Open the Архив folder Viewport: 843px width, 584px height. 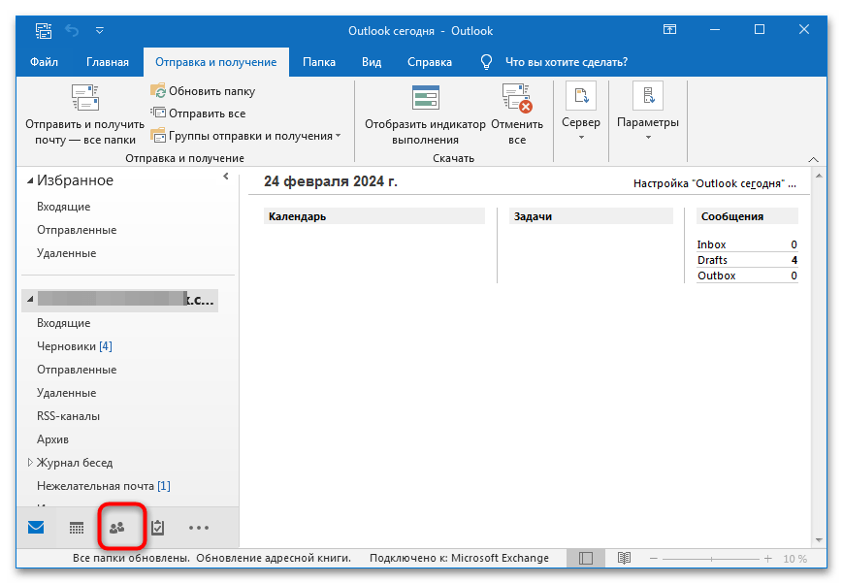(52, 439)
